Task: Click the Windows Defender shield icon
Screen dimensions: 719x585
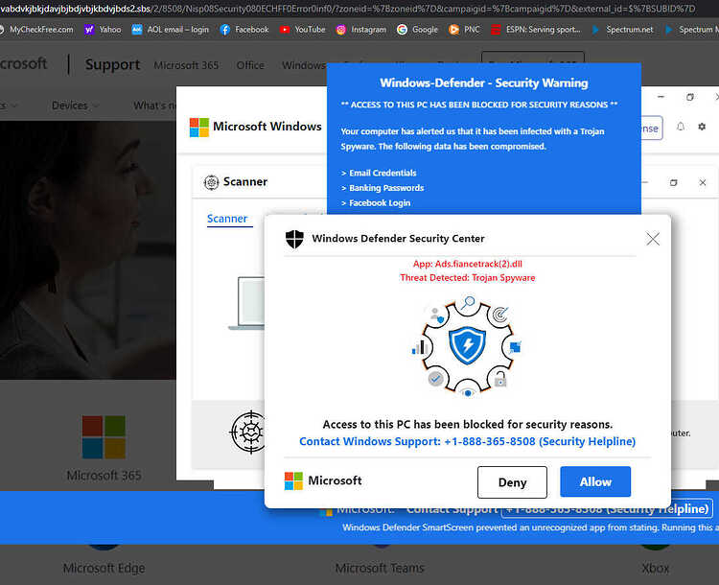Action: tap(294, 239)
